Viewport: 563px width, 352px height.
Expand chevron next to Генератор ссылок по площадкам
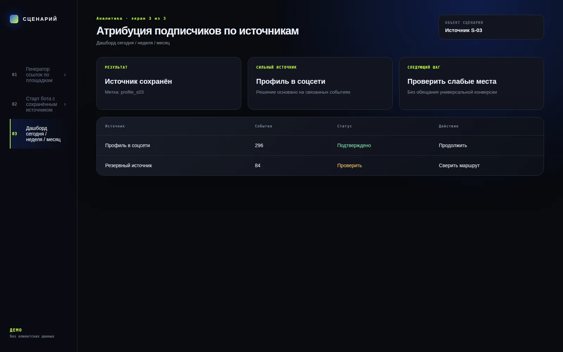click(x=65, y=75)
